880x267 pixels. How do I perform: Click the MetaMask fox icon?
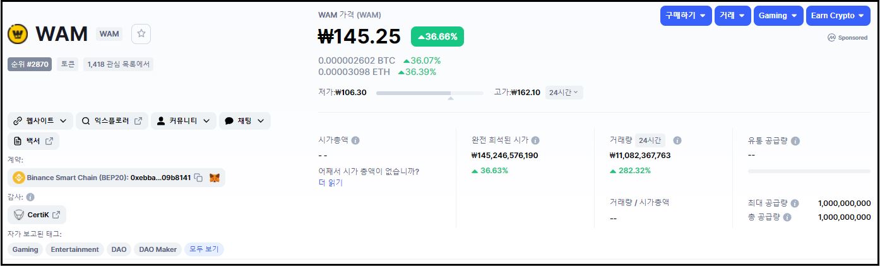pyautogui.click(x=215, y=178)
